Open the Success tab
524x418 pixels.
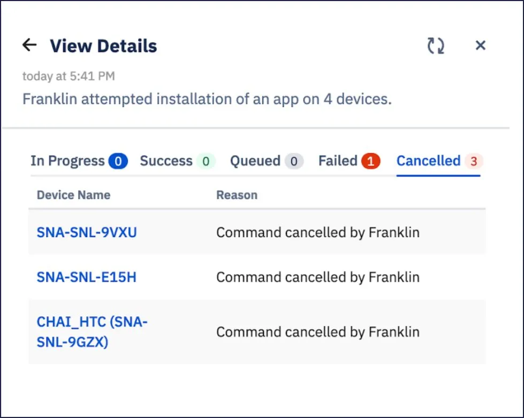tap(178, 161)
